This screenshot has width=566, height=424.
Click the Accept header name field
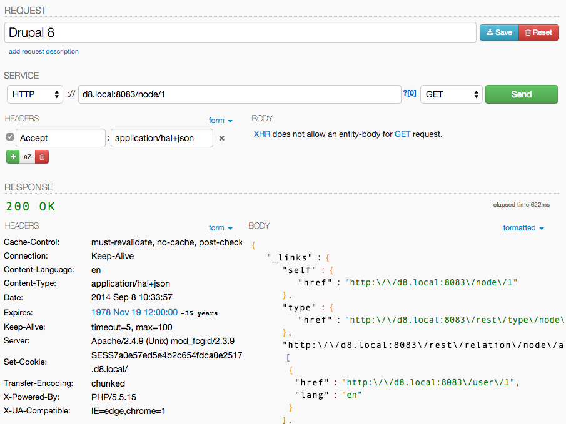61,138
